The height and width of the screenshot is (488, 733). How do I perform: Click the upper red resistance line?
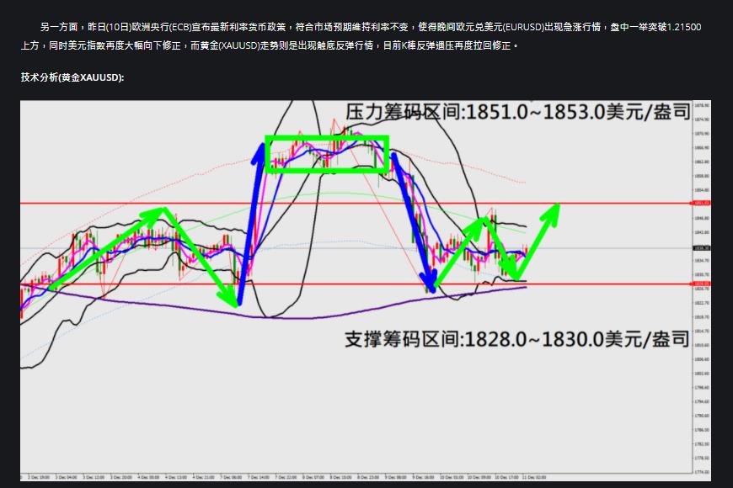click(x=356, y=203)
